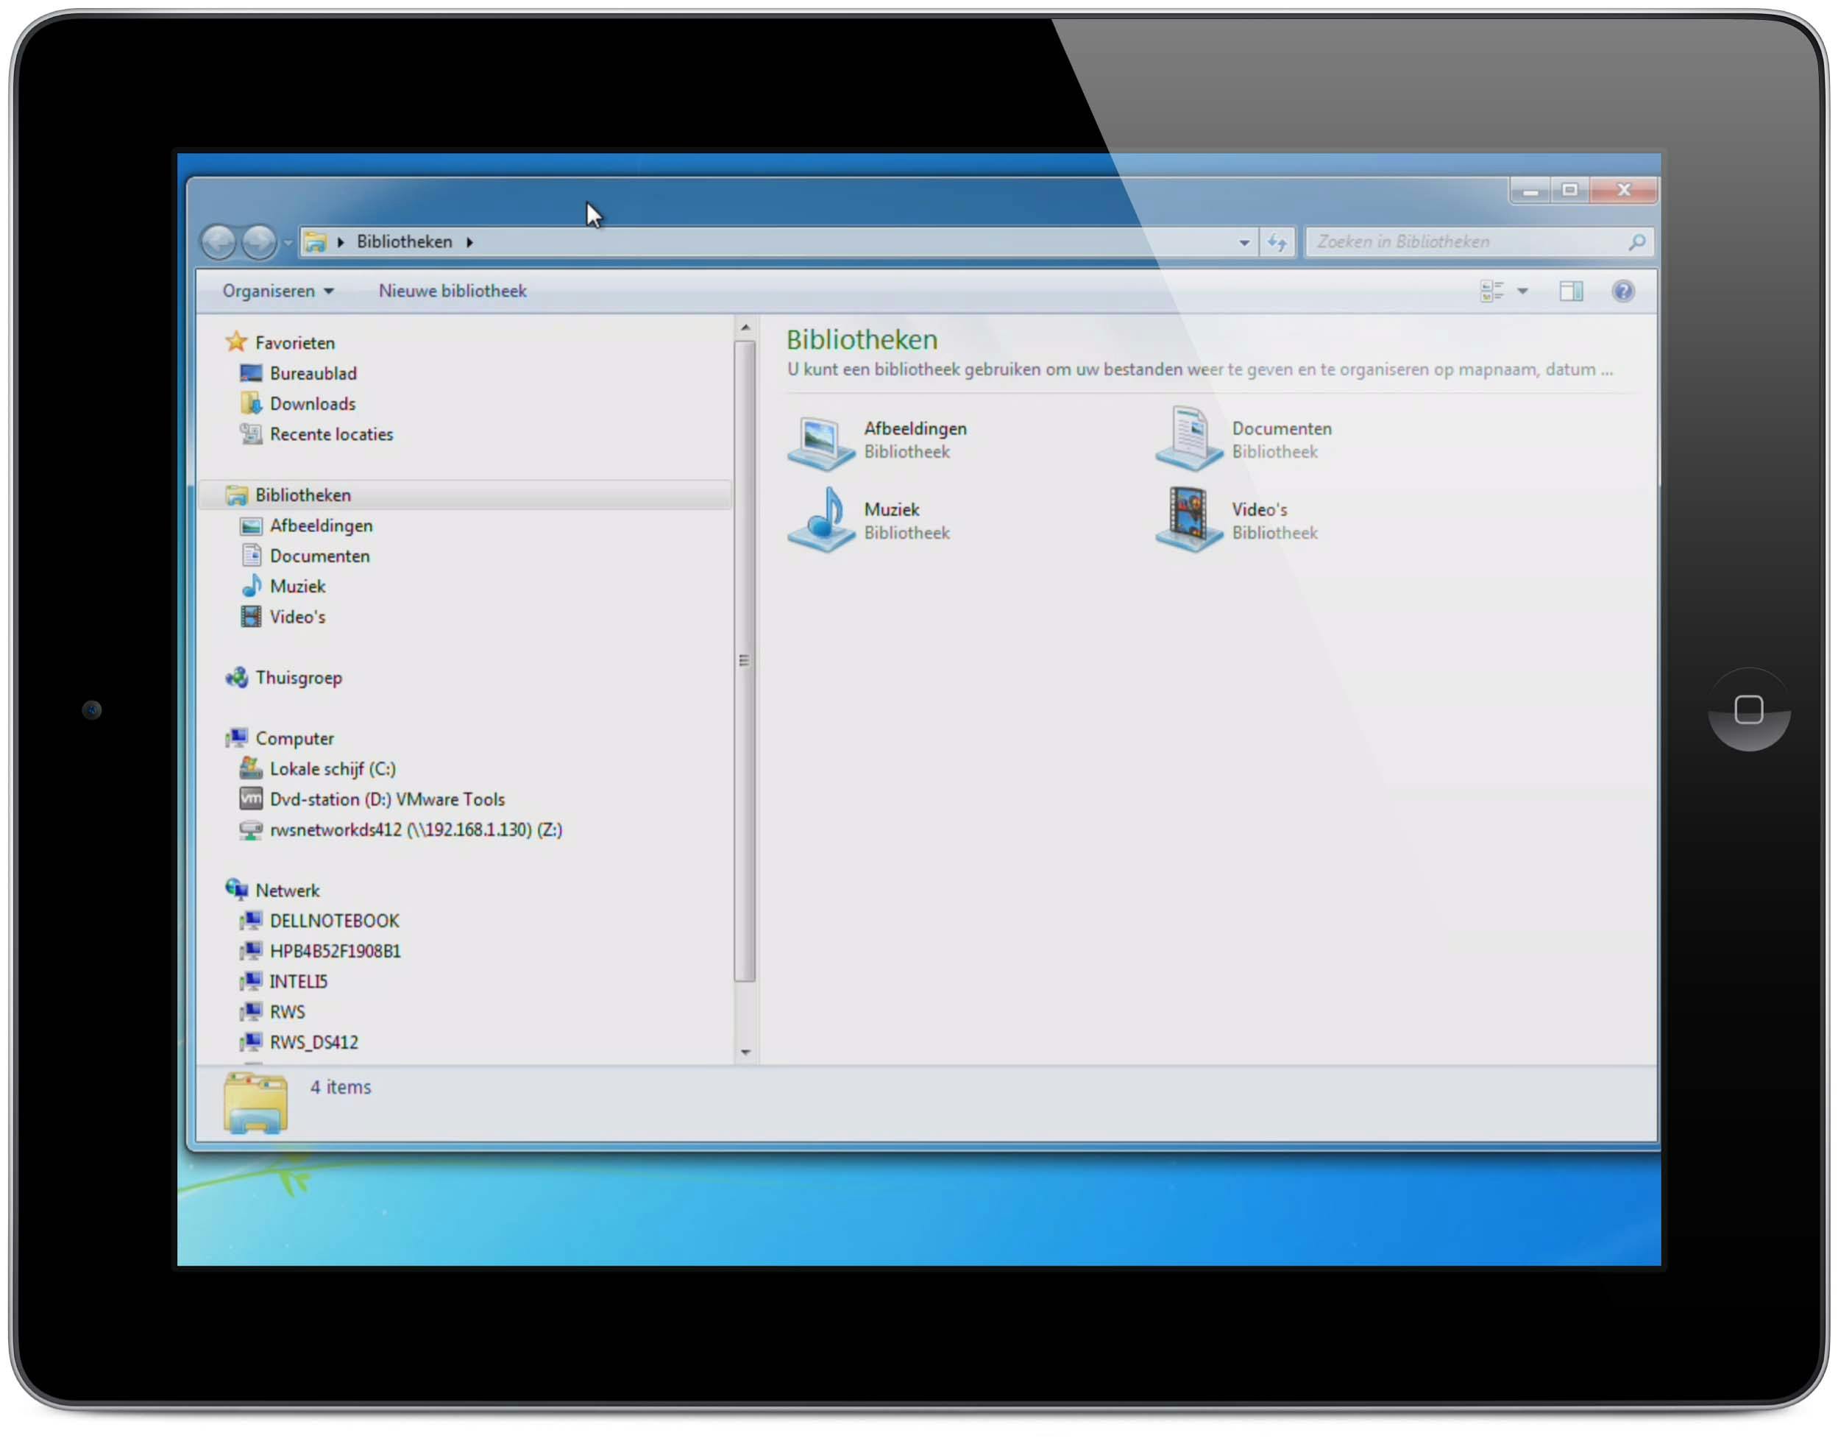Click the help question mark icon
1838x1444 pixels.
tap(1623, 291)
